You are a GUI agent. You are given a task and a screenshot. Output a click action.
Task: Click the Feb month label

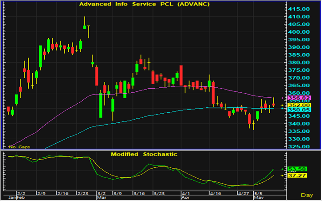(21, 197)
